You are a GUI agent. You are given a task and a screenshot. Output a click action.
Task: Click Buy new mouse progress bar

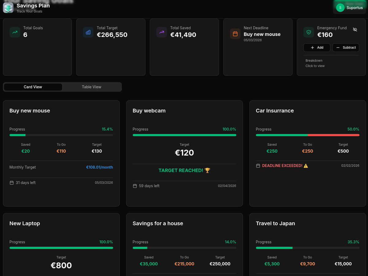click(61, 135)
